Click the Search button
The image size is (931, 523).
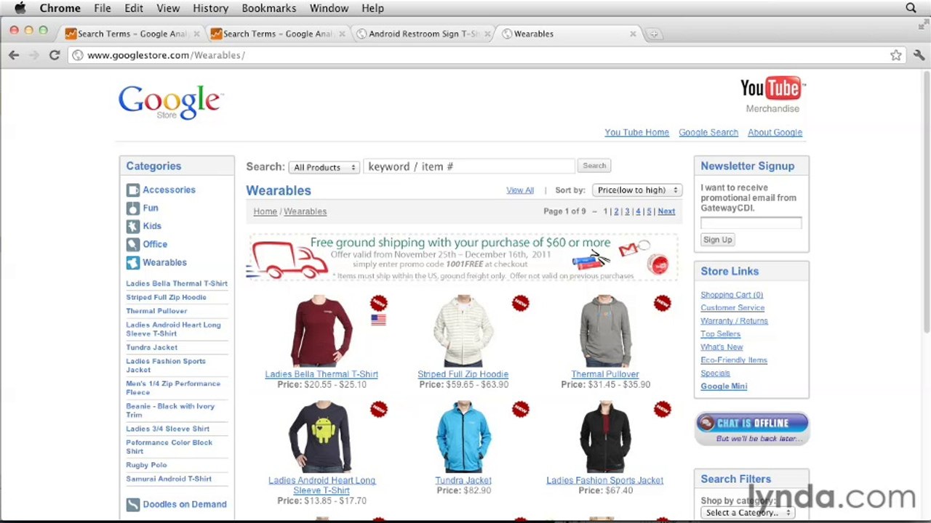594,166
